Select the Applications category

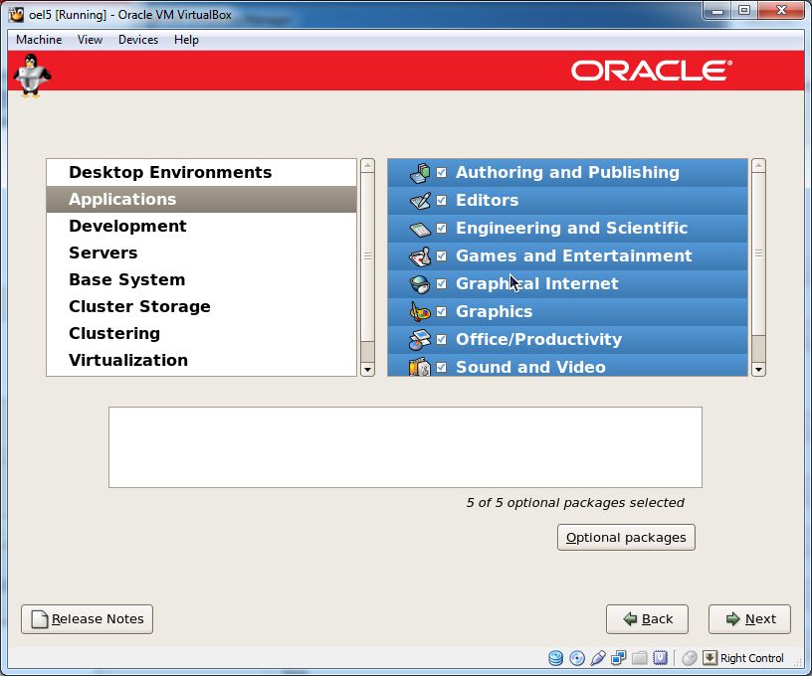201,200
